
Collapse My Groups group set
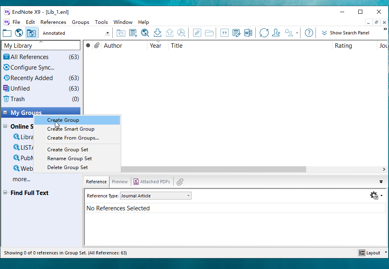point(5,112)
